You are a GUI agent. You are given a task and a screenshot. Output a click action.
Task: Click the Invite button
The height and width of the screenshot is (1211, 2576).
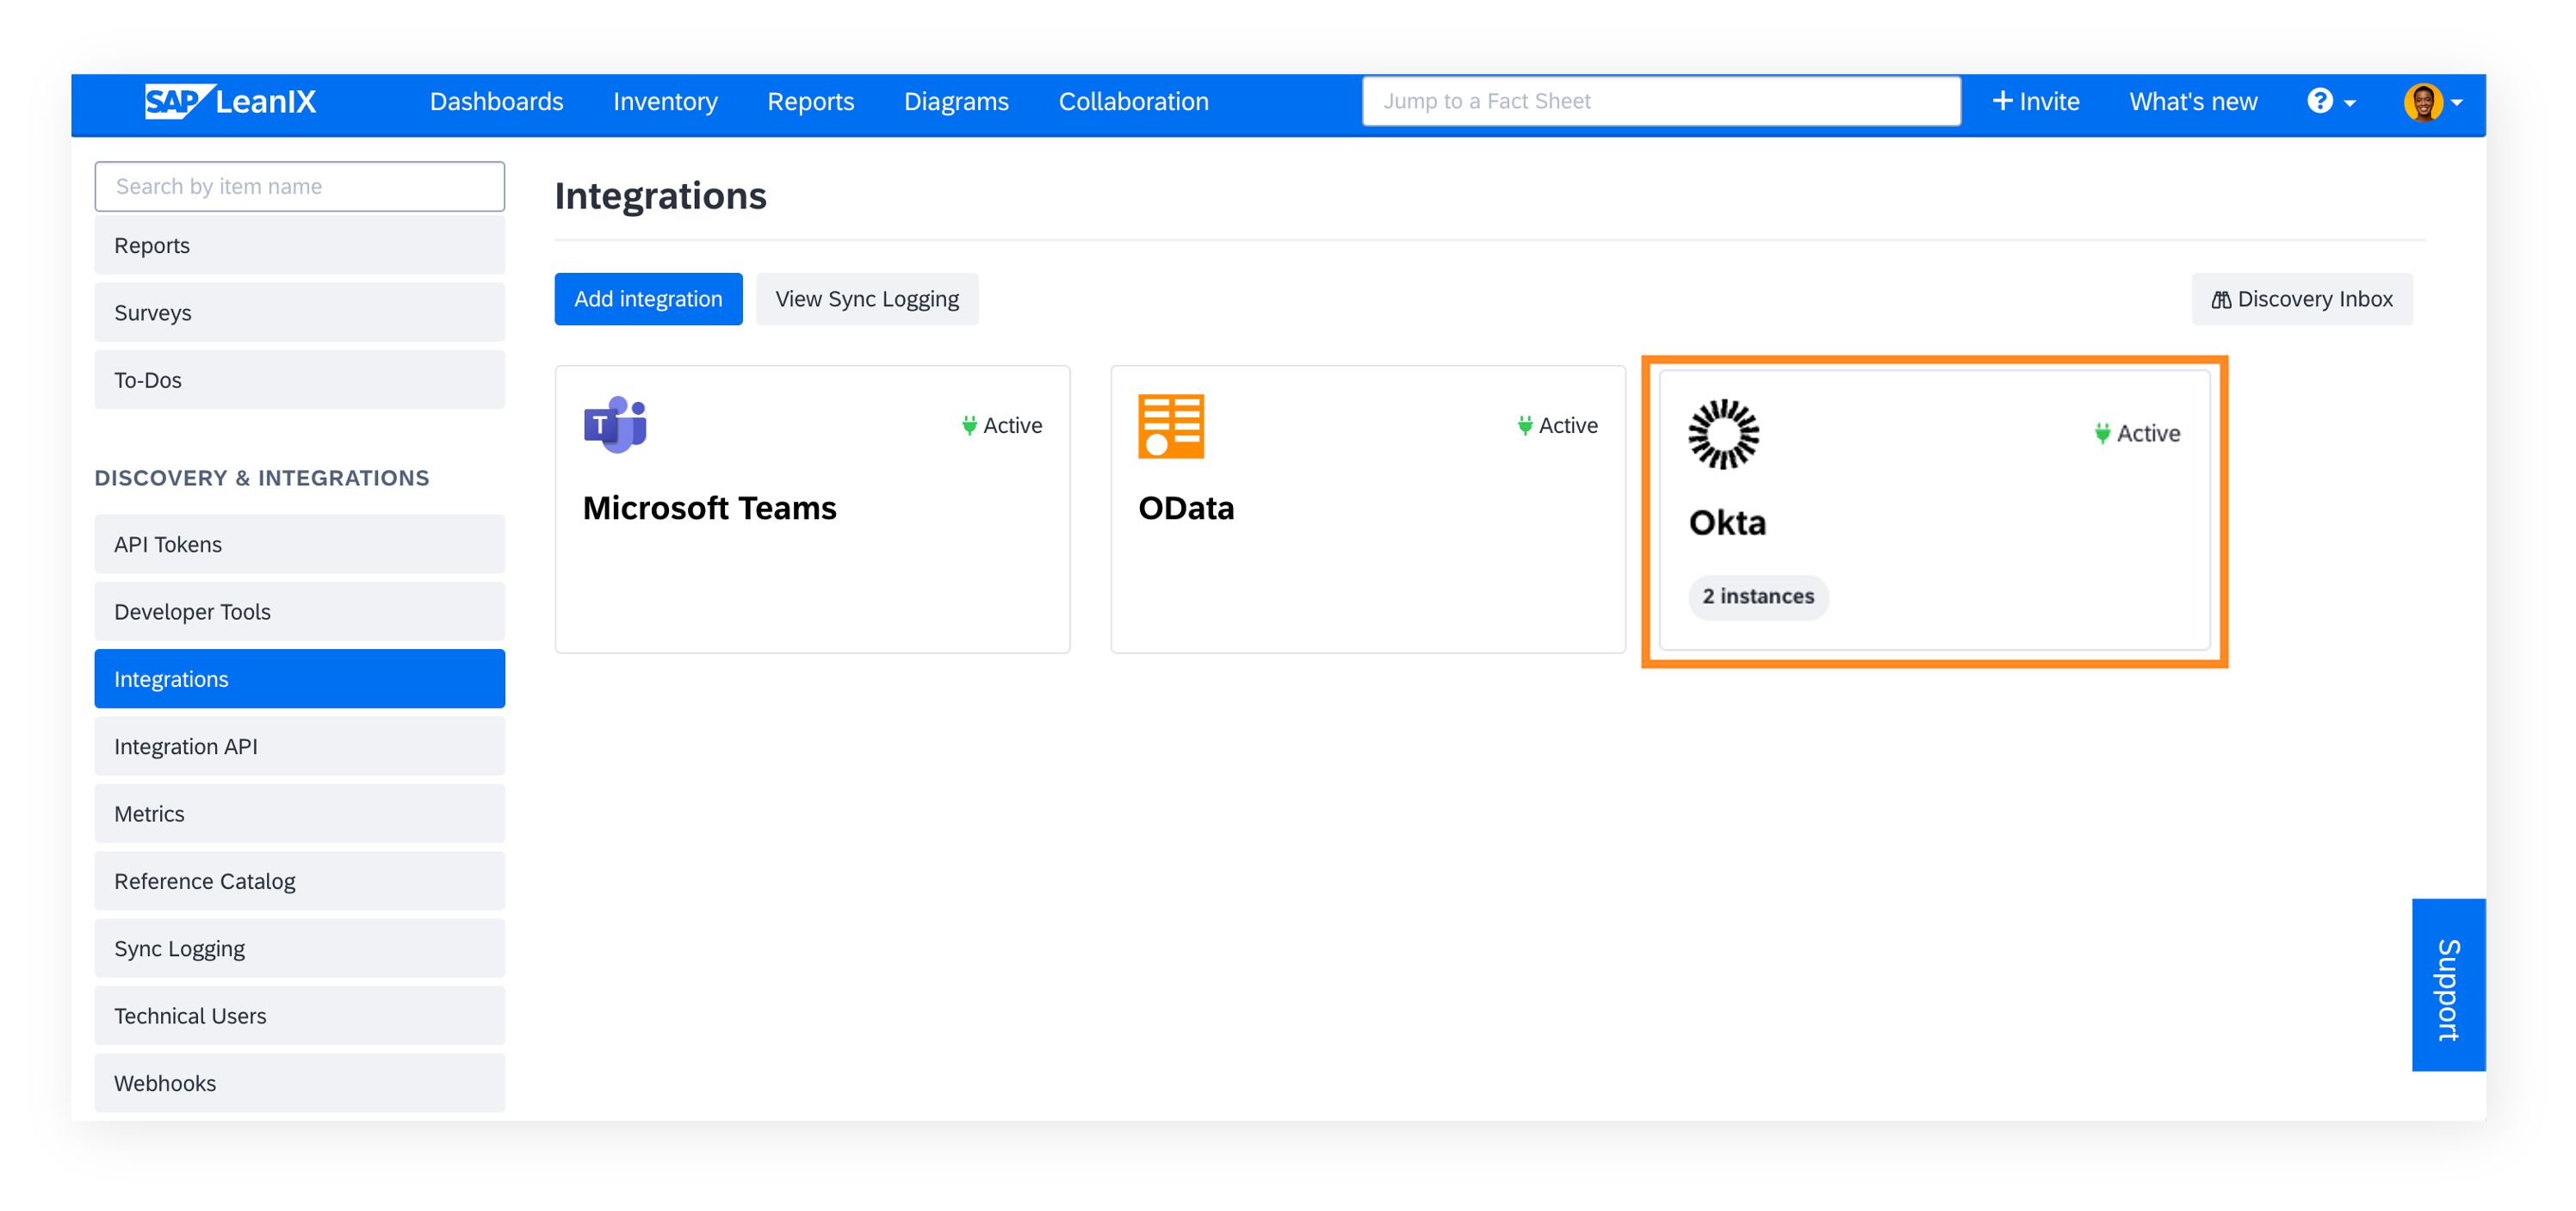point(2035,101)
